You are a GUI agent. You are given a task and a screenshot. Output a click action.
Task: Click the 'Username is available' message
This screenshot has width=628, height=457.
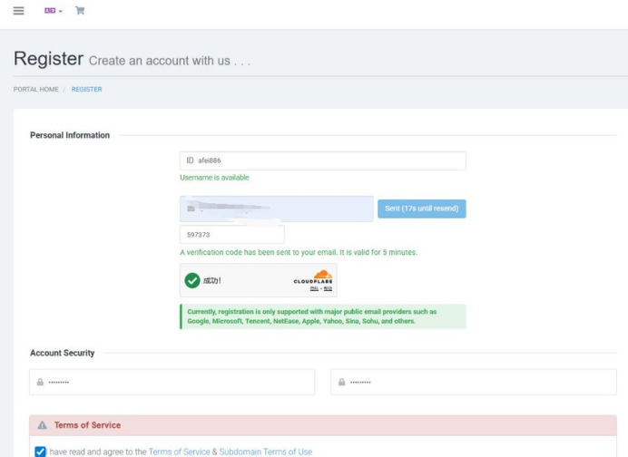(214, 178)
